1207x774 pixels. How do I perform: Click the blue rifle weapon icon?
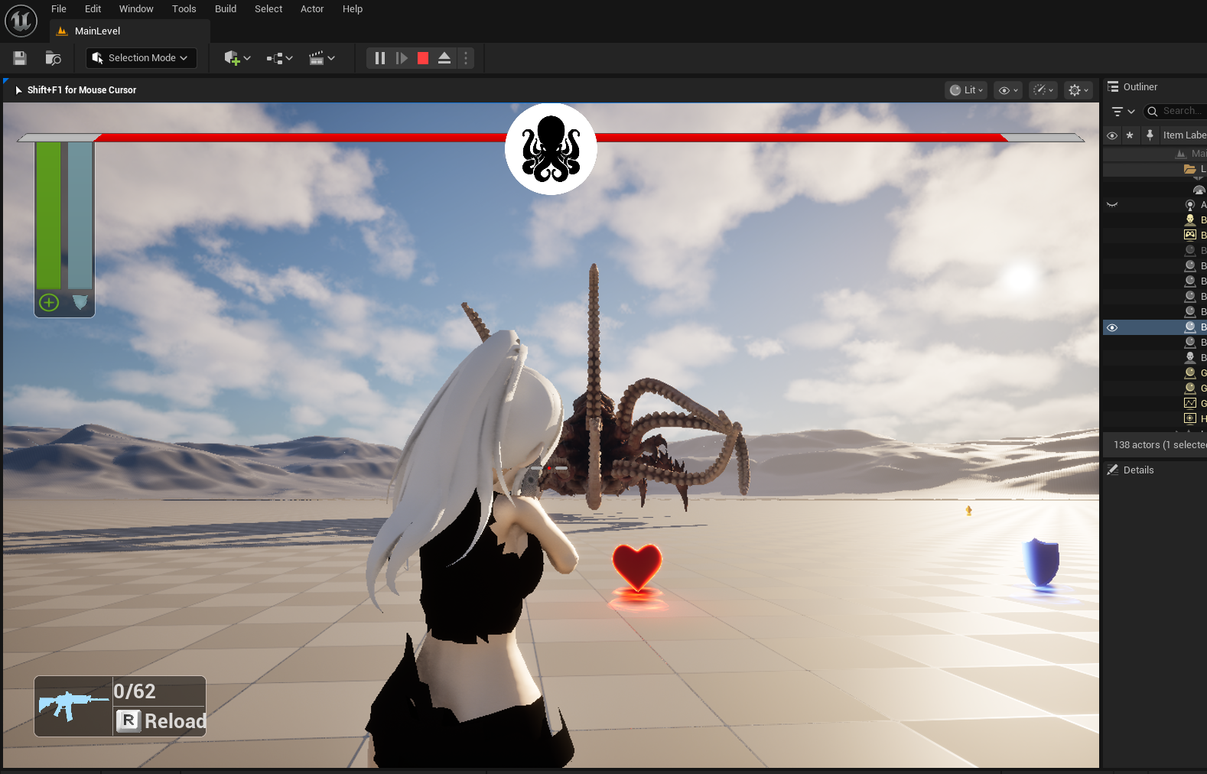tap(73, 706)
